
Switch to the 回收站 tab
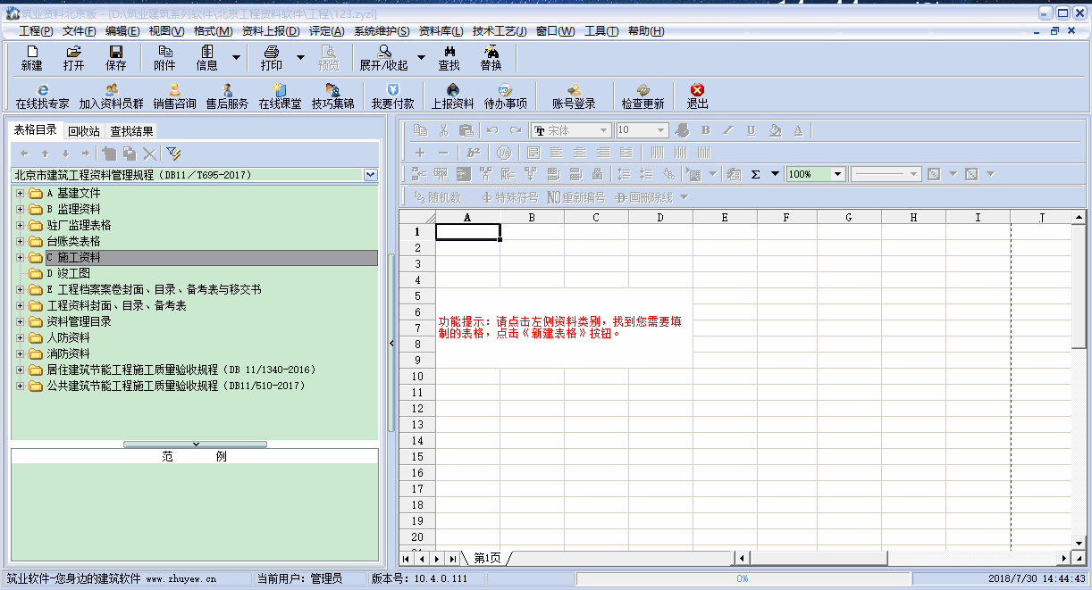[83, 131]
